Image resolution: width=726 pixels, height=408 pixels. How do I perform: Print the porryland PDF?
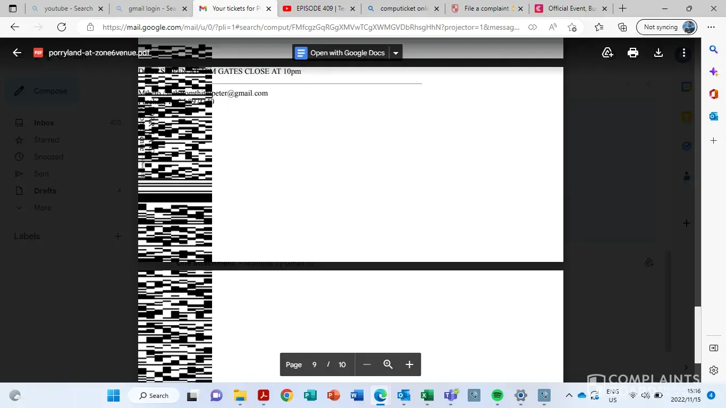tap(632, 53)
